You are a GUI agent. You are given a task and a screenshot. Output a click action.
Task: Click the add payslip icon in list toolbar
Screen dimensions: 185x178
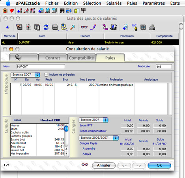[x=125, y=27]
